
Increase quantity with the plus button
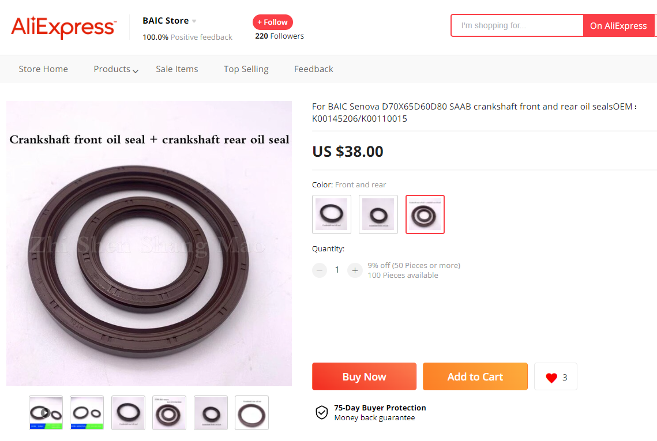click(x=355, y=270)
